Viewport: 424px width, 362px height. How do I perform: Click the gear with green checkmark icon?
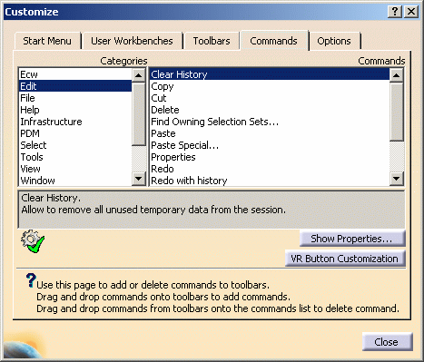[x=33, y=241]
